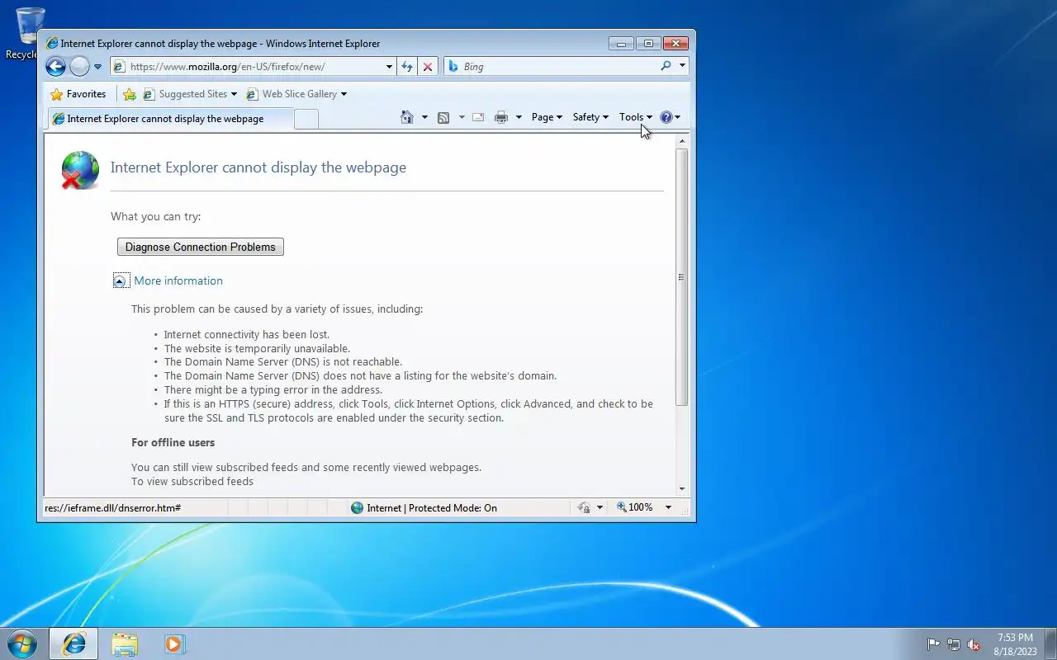Click the Home page icon

[407, 117]
